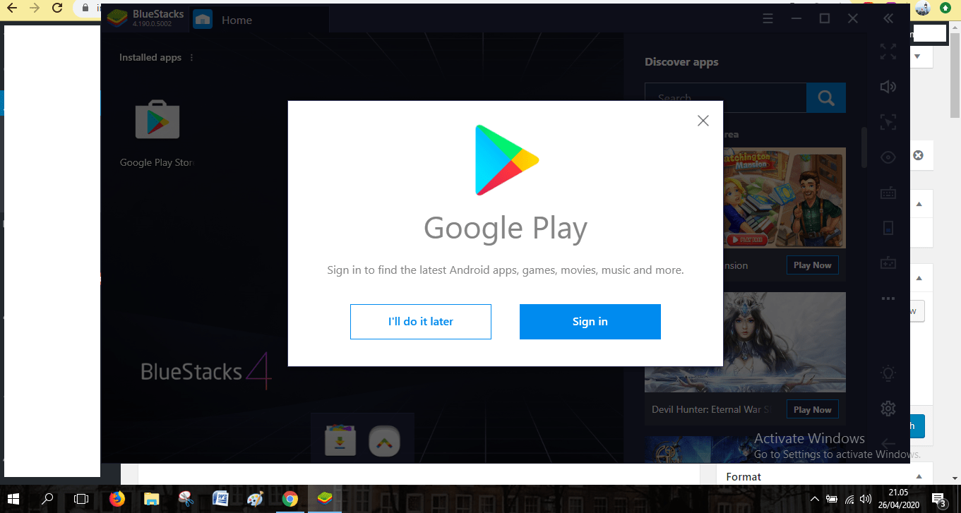Close the Google Play sign-in dialog
The image size is (961, 513).
point(703,121)
